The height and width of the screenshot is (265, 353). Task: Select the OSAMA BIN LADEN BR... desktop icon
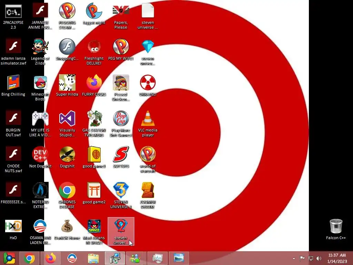[x=40, y=231]
